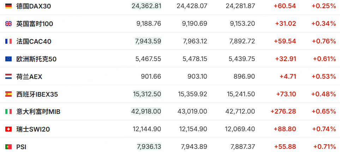Click the French flag icon
This screenshot has width=340, height=152.
(x=8, y=41)
